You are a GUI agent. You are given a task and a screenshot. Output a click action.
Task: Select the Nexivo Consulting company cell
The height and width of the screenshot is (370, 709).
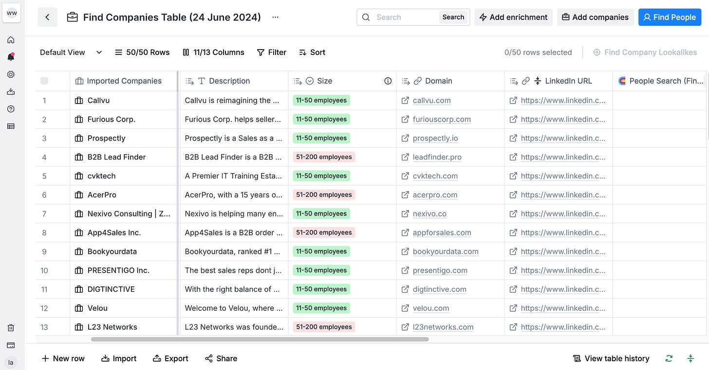[x=124, y=213]
